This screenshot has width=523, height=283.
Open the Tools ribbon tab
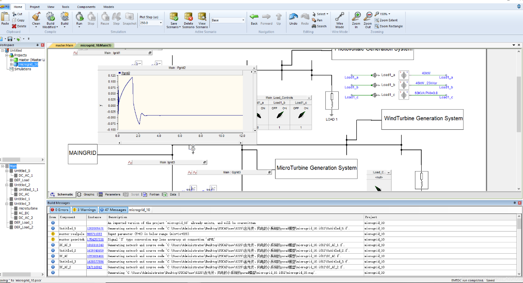coord(65,7)
